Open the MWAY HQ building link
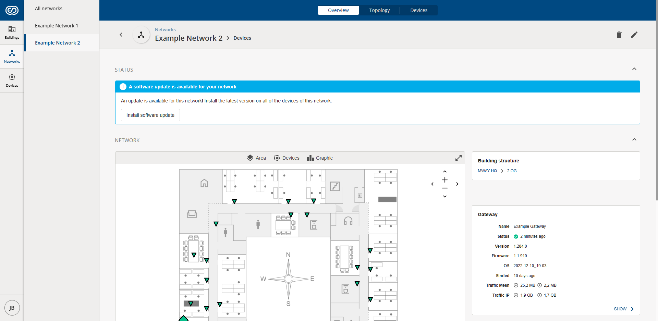Viewport: 658px width, 321px height. pos(487,171)
